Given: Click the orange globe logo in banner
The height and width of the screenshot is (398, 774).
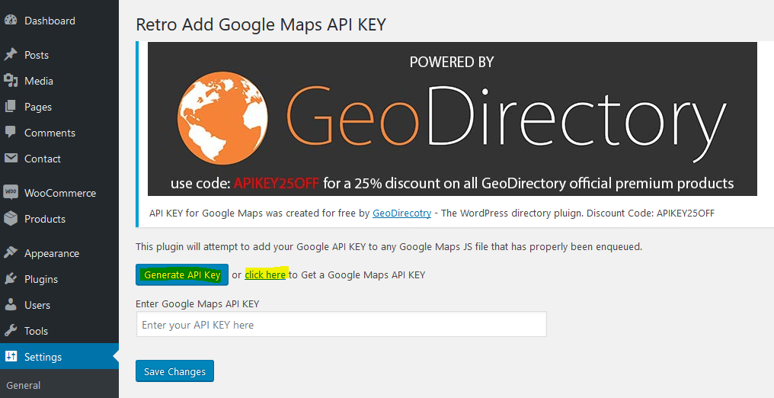Looking at the screenshot, I should (x=222, y=118).
